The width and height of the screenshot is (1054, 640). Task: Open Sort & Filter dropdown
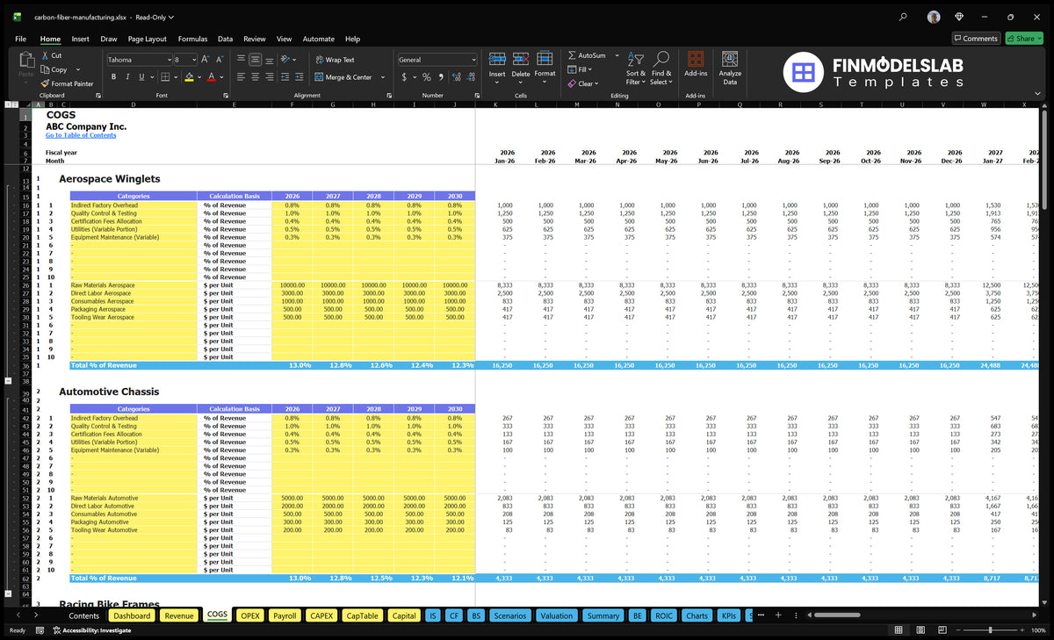point(635,66)
